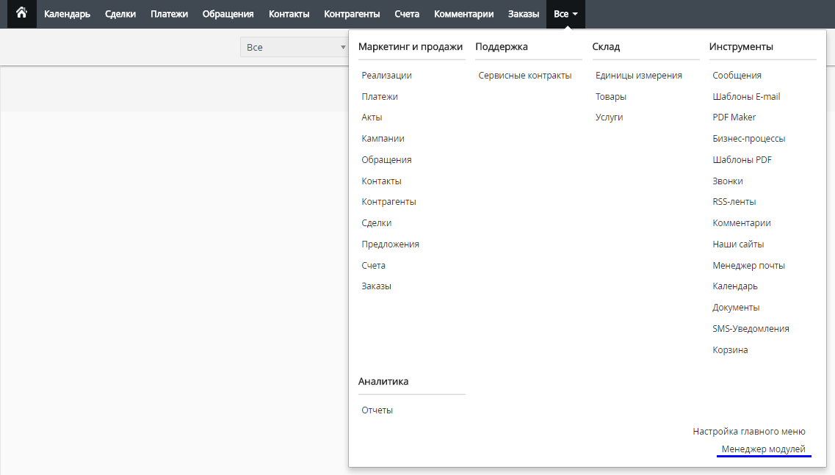Choose Товары under Склад
Image resolution: width=835 pixels, height=475 pixels.
tap(610, 97)
